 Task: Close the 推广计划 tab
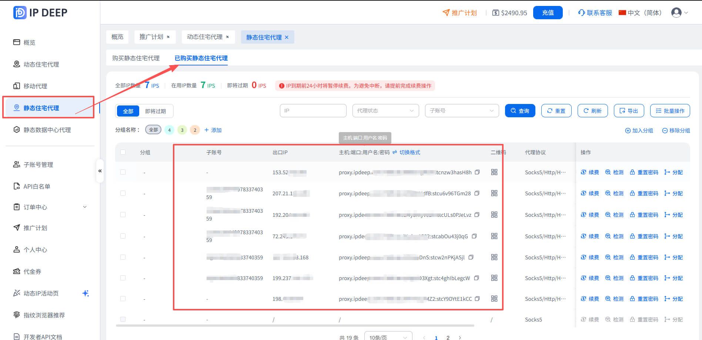pyautogui.click(x=168, y=37)
